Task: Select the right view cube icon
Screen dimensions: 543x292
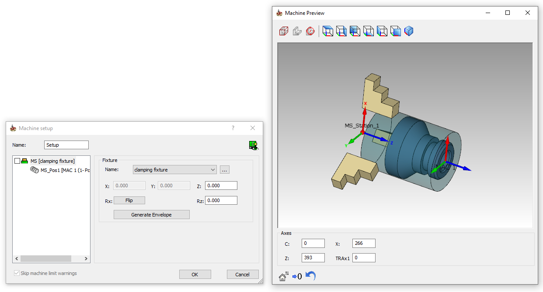Action: 341,31
